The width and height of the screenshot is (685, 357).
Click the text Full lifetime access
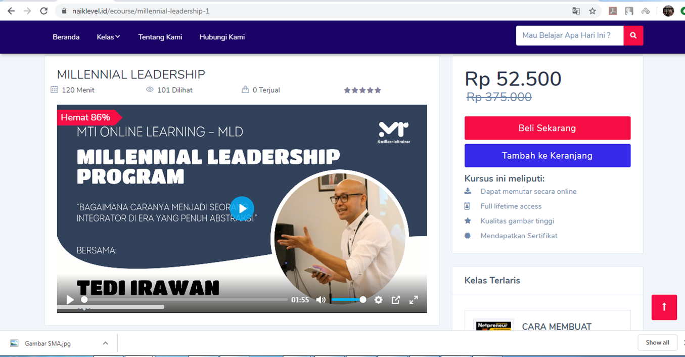coord(511,206)
